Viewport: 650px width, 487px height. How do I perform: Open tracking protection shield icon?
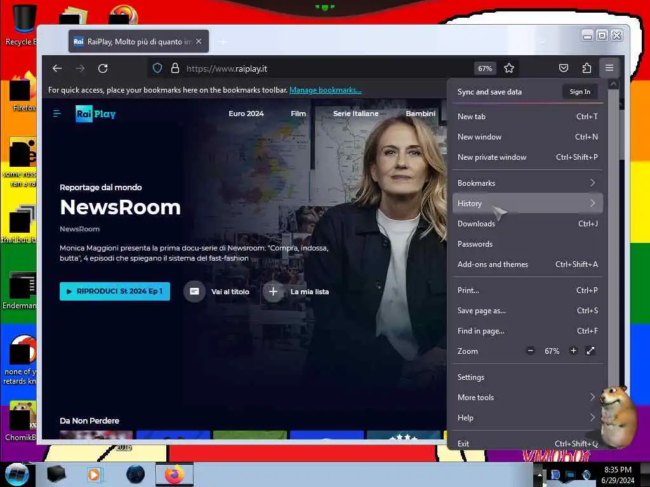[157, 68]
